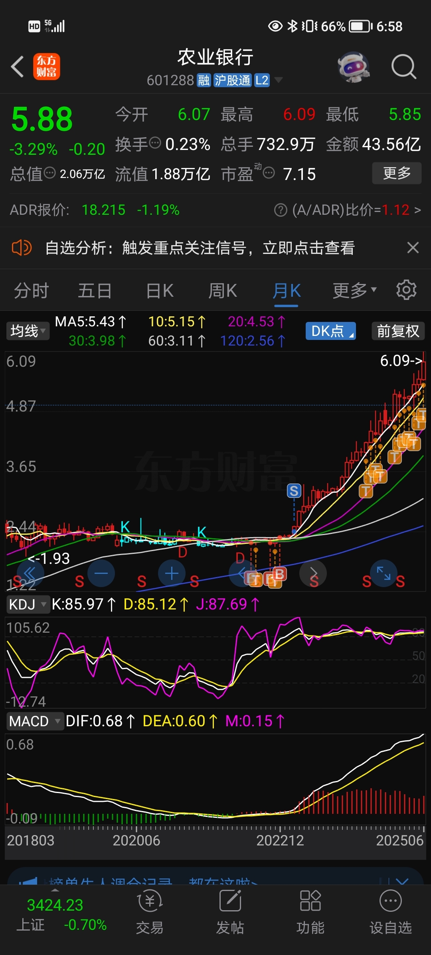The width and height of the screenshot is (431, 955).
Task: Open 设自选 watchlist options
Action: [390, 913]
